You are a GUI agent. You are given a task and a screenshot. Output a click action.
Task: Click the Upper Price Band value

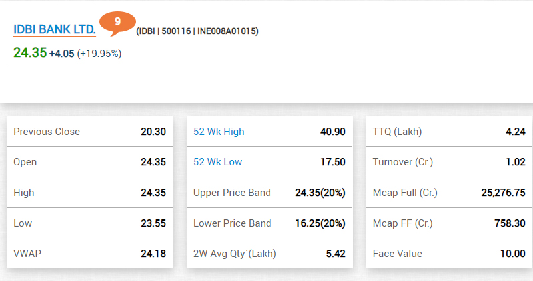click(320, 193)
